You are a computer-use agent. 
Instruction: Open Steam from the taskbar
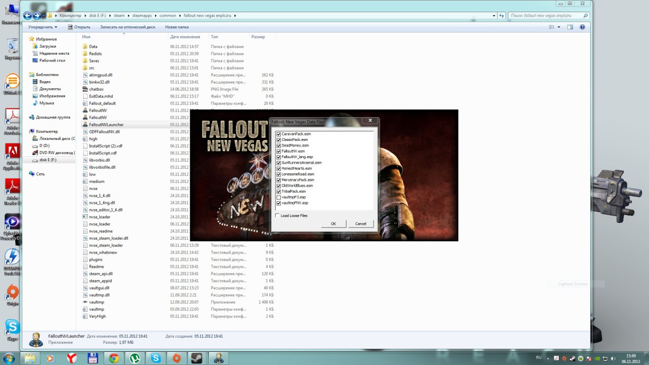pos(198,358)
